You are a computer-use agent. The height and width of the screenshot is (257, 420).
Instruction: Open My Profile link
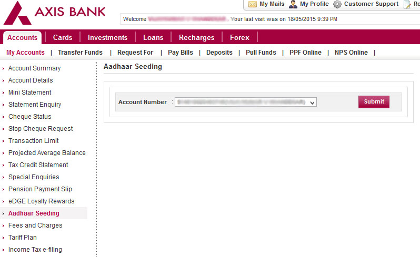pyautogui.click(x=314, y=4)
